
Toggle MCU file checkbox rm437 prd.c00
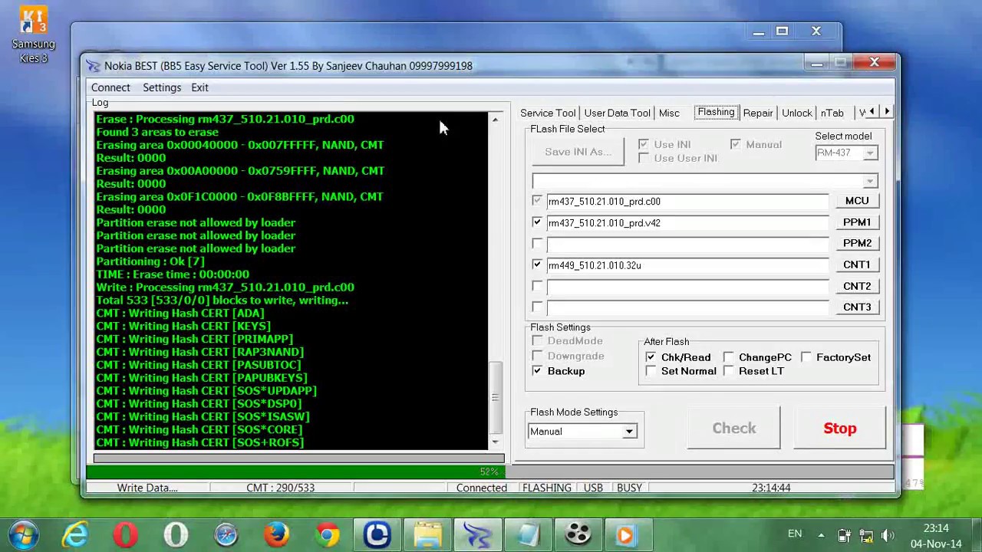(x=537, y=201)
